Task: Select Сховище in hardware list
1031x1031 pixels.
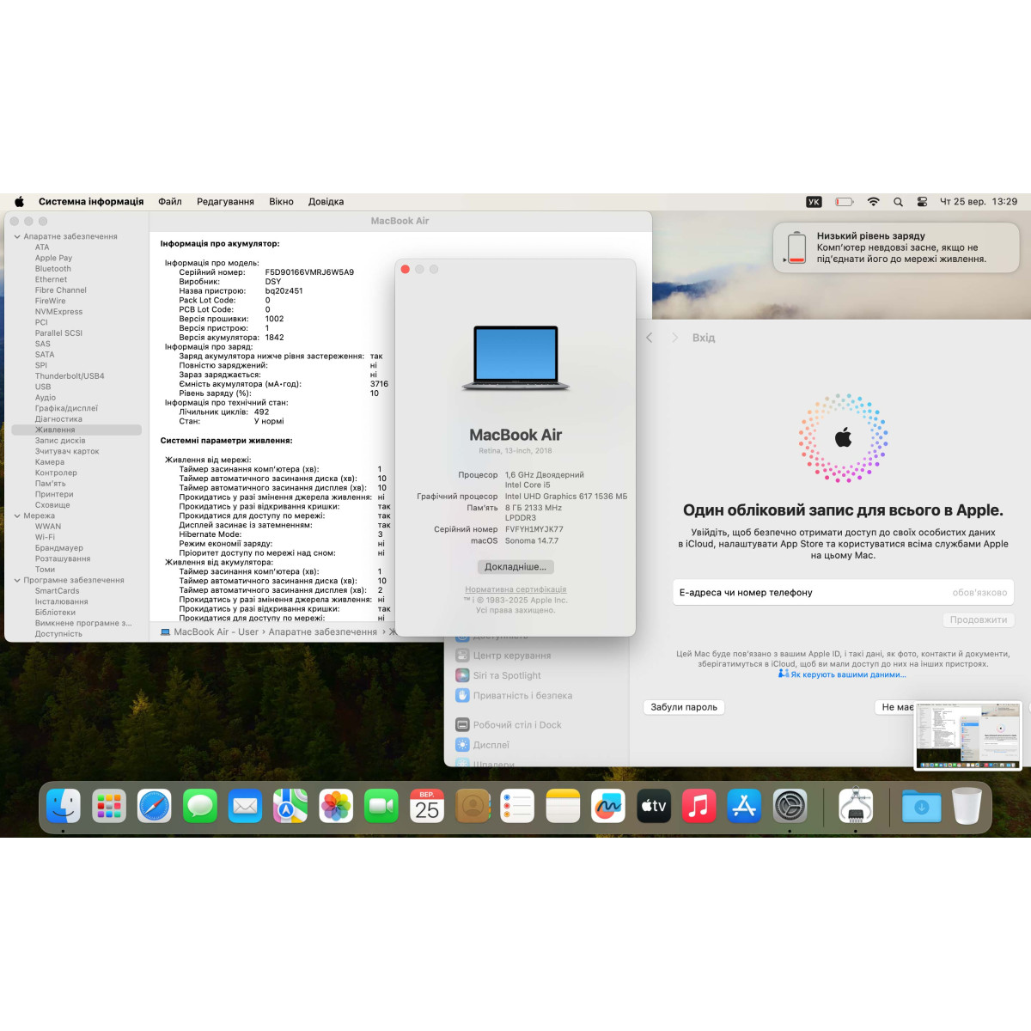Action: pos(52,505)
